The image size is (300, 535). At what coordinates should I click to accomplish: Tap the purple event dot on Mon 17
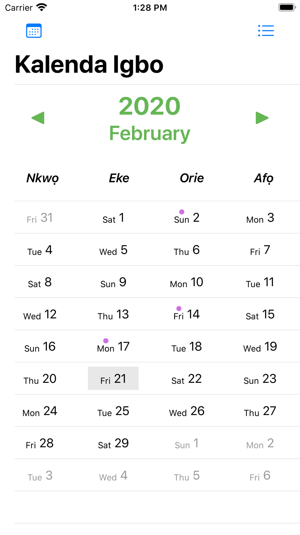[106, 341]
